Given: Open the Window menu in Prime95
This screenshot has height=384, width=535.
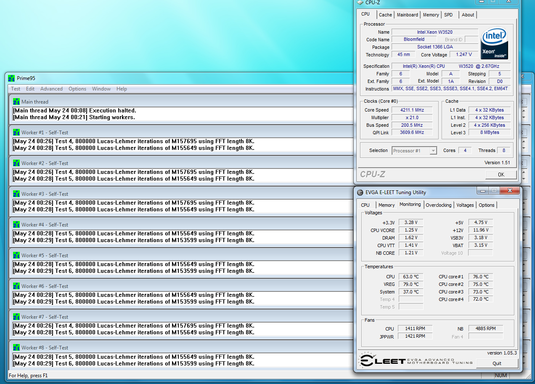Looking at the screenshot, I should 101,89.
